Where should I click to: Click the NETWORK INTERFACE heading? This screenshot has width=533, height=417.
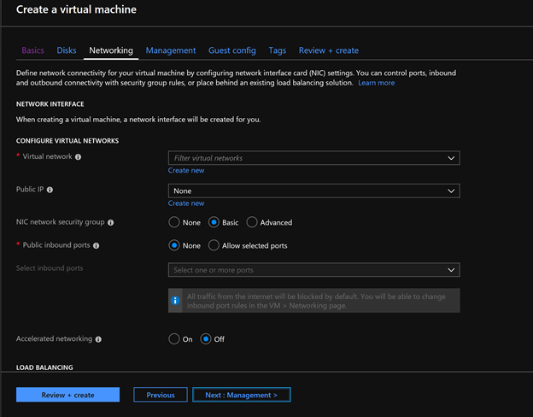(x=50, y=104)
